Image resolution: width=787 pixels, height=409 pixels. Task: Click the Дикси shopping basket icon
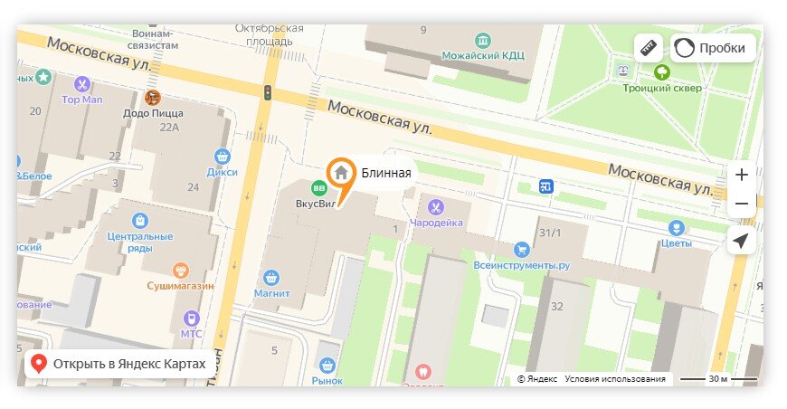coord(222,156)
